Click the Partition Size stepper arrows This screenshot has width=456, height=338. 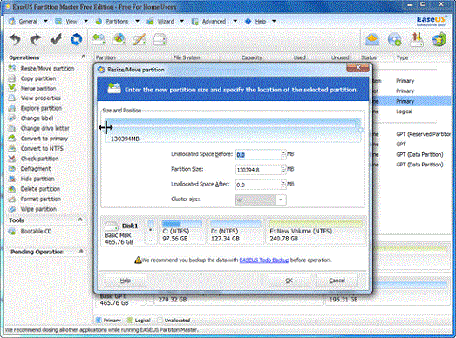(x=283, y=170)
